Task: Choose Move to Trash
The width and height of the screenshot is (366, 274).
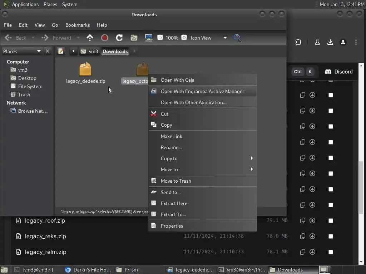Action: pyautogui.click(x=202, y=181)
